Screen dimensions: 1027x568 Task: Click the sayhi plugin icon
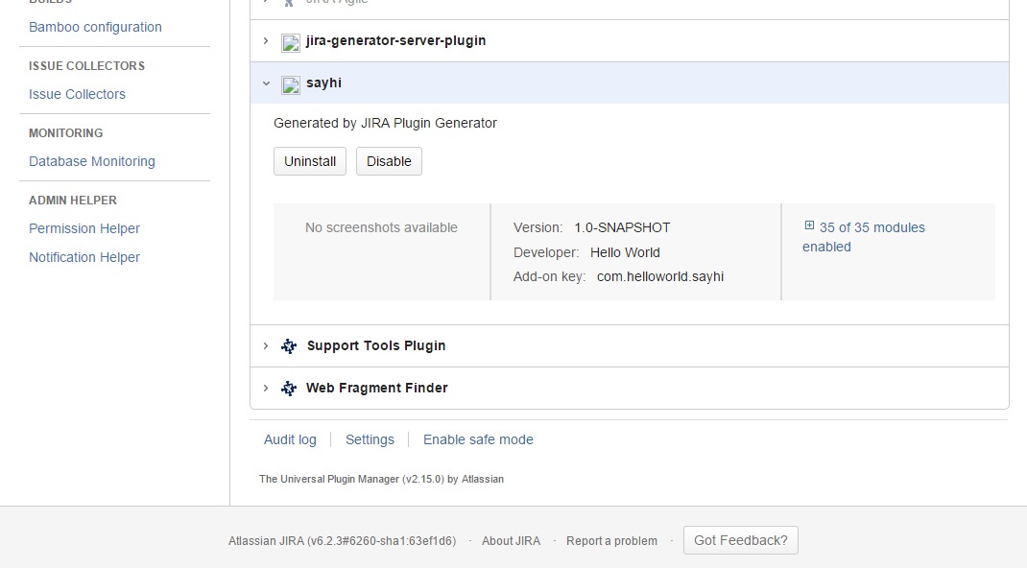coord(291,84)
